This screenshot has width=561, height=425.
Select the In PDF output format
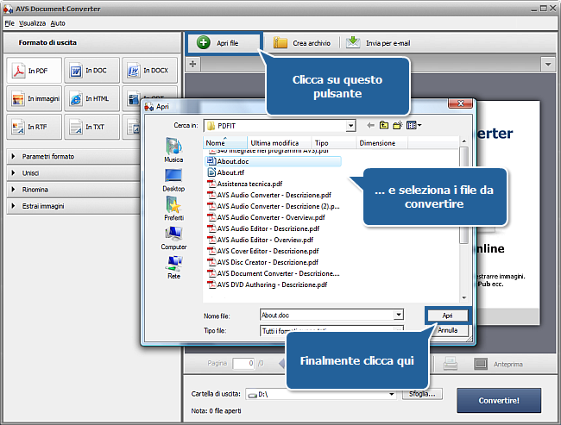click(x=34, y=71)
